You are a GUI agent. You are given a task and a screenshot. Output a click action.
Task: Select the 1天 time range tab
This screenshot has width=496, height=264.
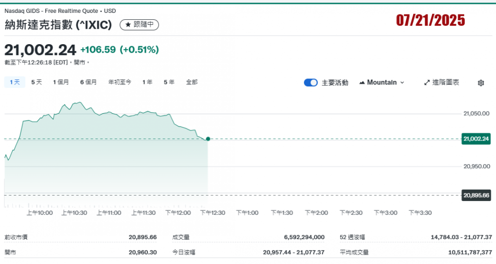coord(15,82)
